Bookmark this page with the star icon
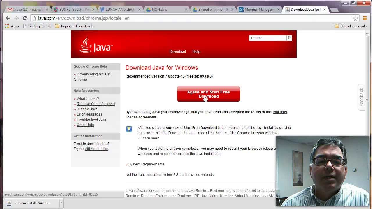This screenshot has width=372, height=209. coord(355,18)
